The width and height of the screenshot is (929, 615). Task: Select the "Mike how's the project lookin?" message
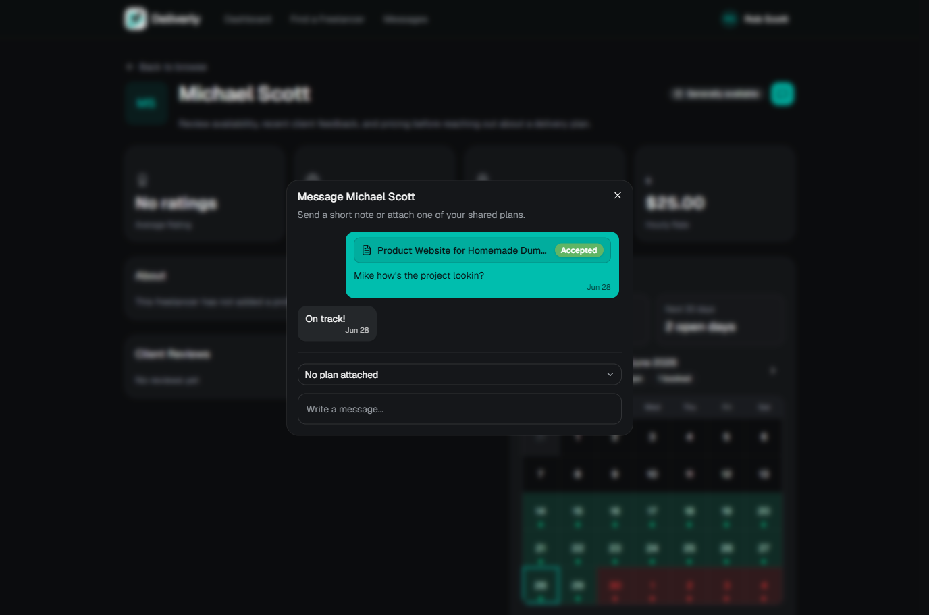419,275
